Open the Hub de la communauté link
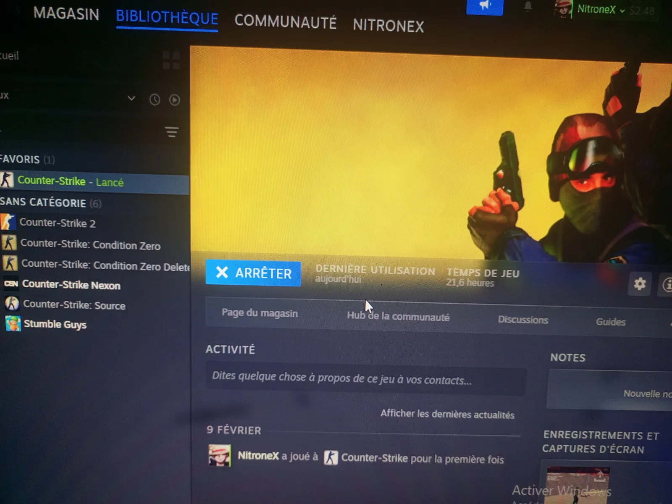672x504 pixels. click(398, 317)
